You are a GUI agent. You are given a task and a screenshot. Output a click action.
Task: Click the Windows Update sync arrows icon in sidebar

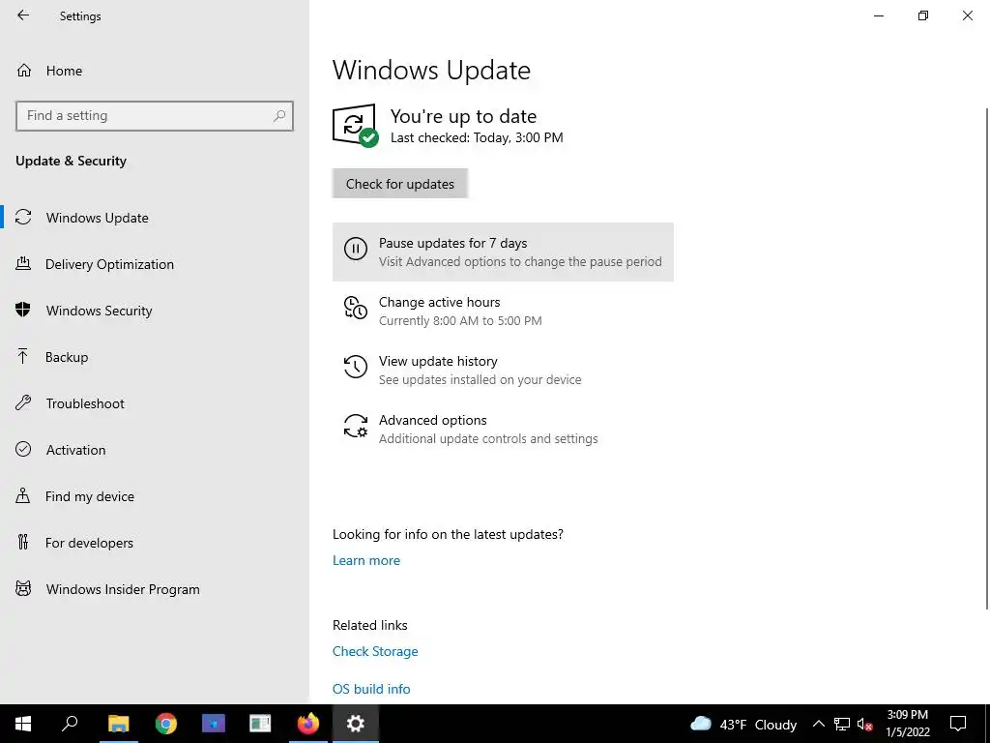coord(23,218)
